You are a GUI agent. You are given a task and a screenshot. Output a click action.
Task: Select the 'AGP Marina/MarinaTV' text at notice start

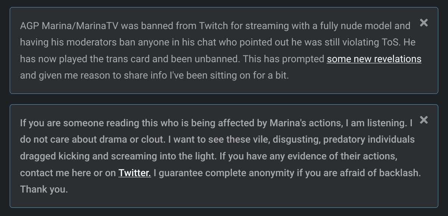pyautogui.click(x=69, y=26)
